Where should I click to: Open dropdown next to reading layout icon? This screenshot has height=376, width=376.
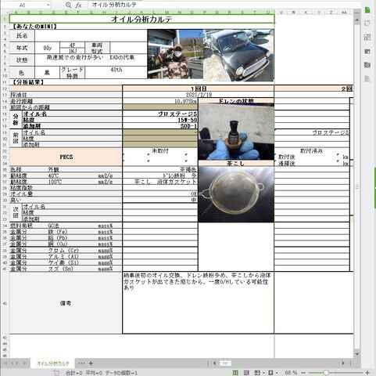click(x=263, y=373)
